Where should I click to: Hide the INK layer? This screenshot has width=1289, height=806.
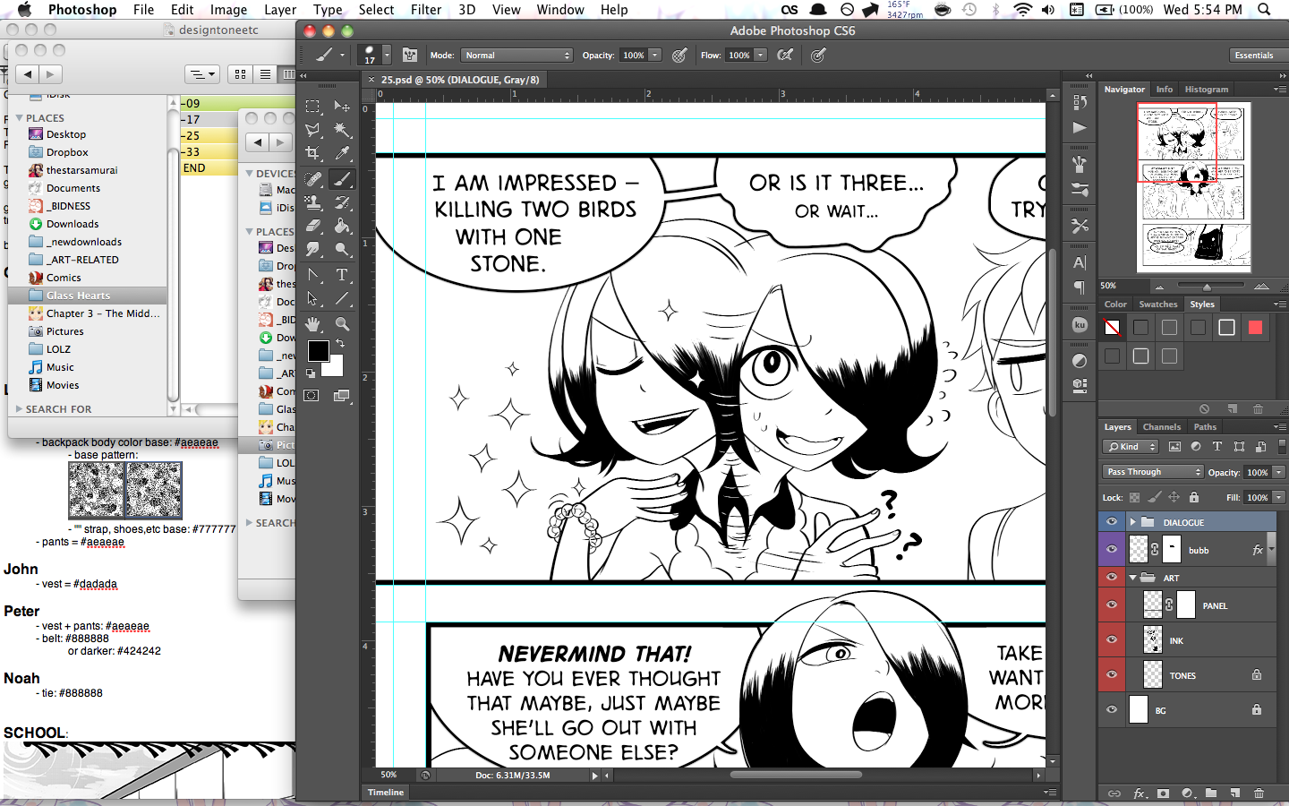coord(1112,640)
